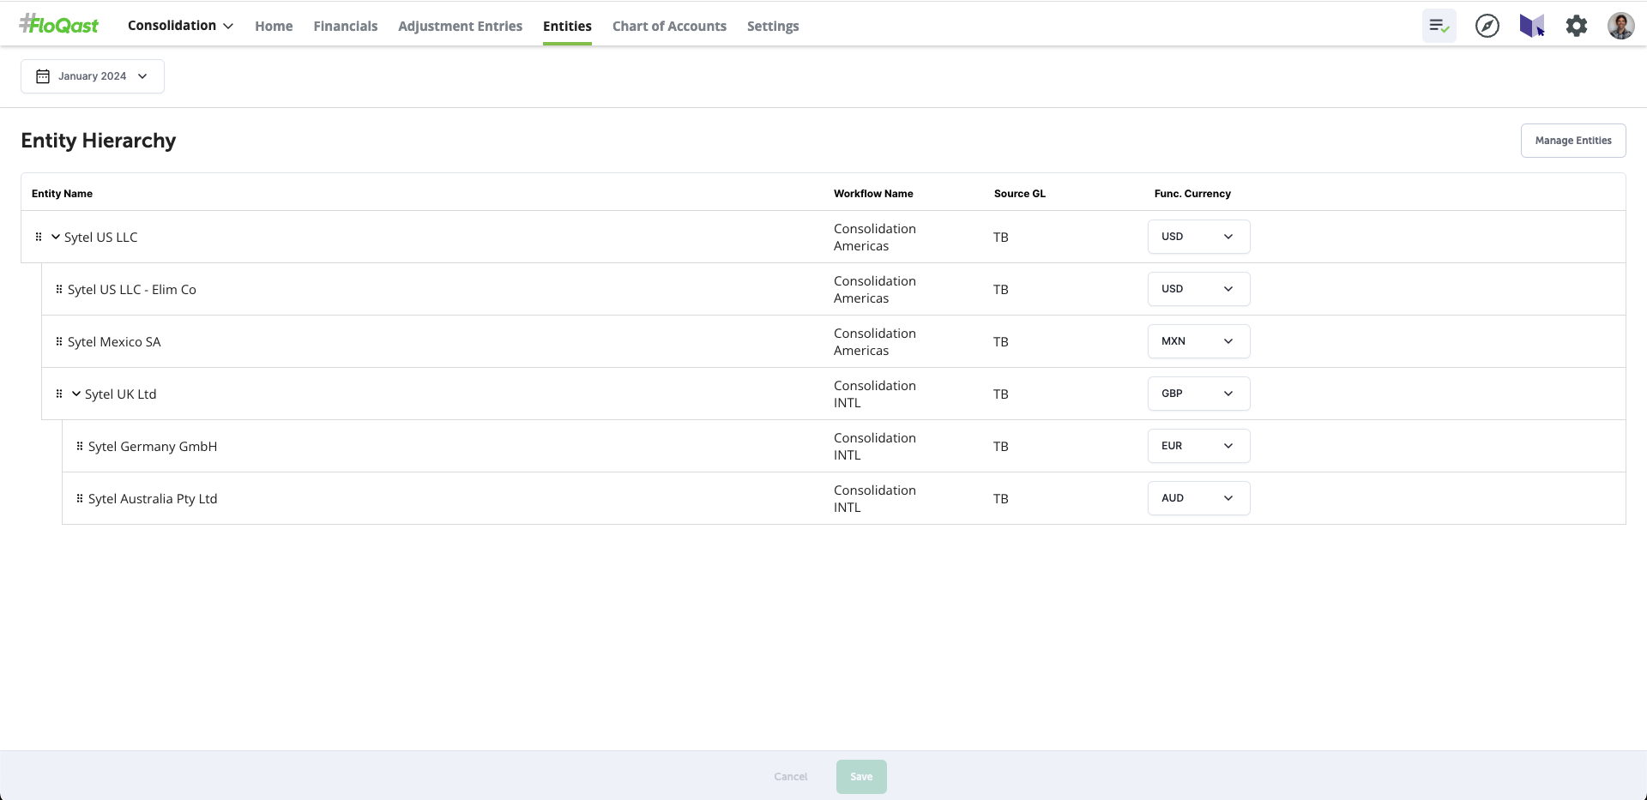Open the Settings tab in navigation

point(773,26)
